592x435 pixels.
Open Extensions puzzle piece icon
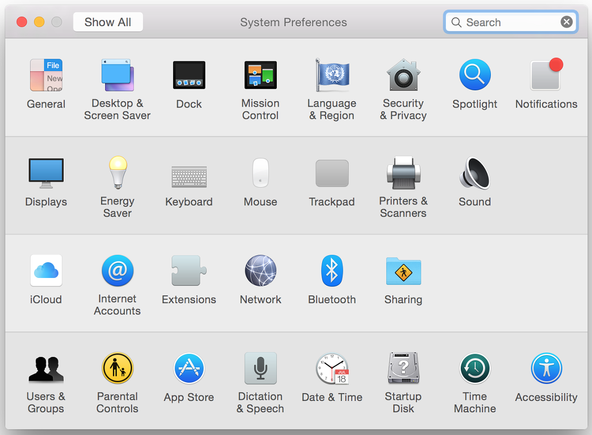[189, 271]
